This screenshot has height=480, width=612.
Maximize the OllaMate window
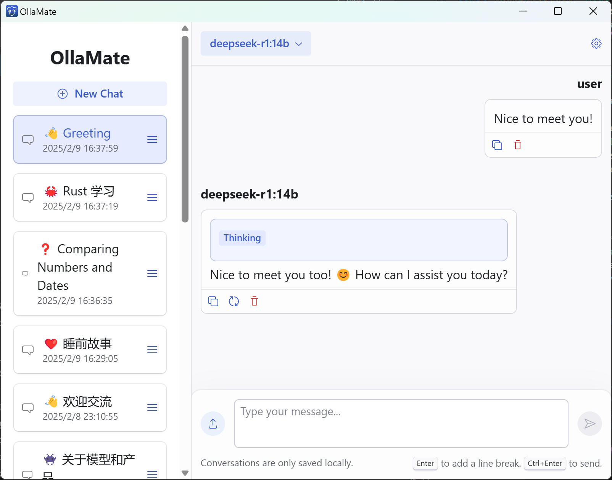click(x=558, y=11)
